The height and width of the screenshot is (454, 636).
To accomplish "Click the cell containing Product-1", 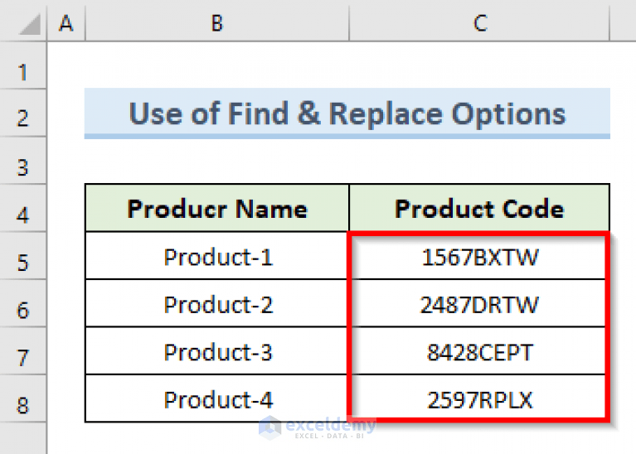I will point(217,256).
